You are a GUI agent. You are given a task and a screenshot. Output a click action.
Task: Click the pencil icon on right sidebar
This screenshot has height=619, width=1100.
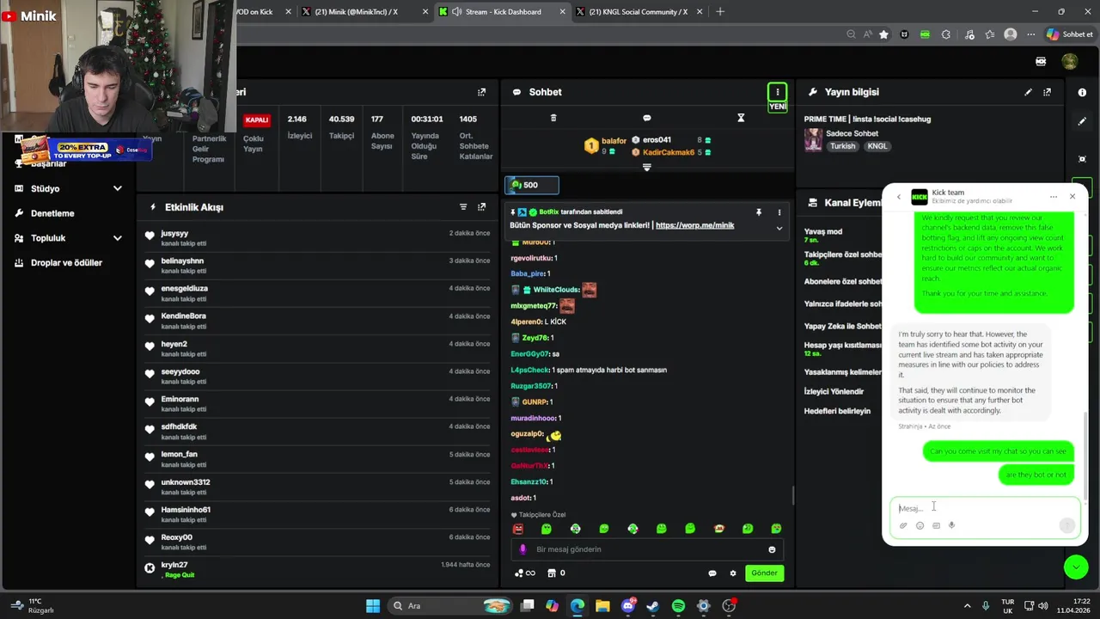coord(1082,121)
